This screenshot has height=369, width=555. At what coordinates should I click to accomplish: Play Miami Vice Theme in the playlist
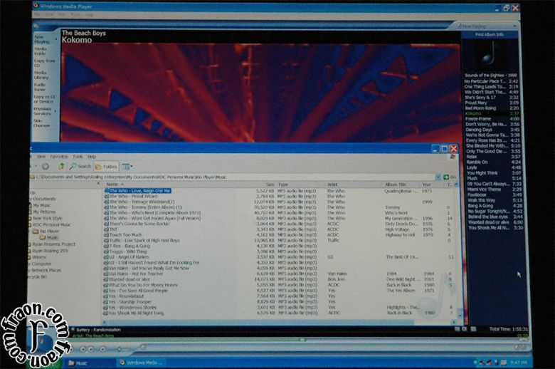[494, 189]
